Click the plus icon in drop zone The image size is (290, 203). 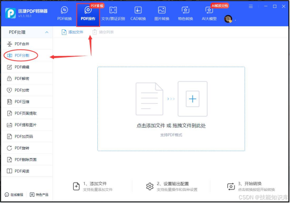coord(193,99)
